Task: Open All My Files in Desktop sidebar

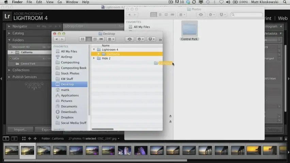Action: click(69, 51)
